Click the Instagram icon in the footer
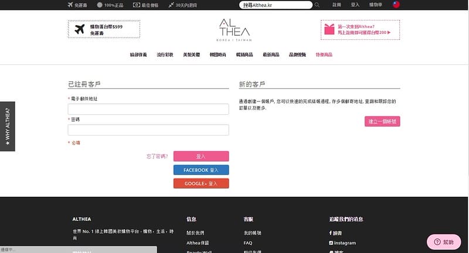 pos(331,243)
